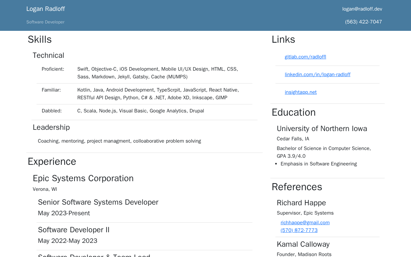Click the Kamal Calloway reference name
Viewport: 411px width, 257px height.
pos(303,244)
